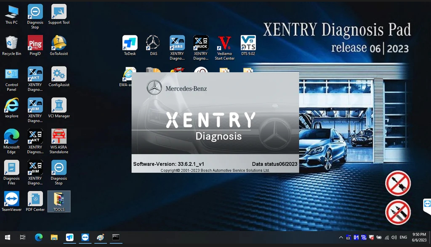
Task: Open the Control Panel desktop icon
Action: click(11, 79)
